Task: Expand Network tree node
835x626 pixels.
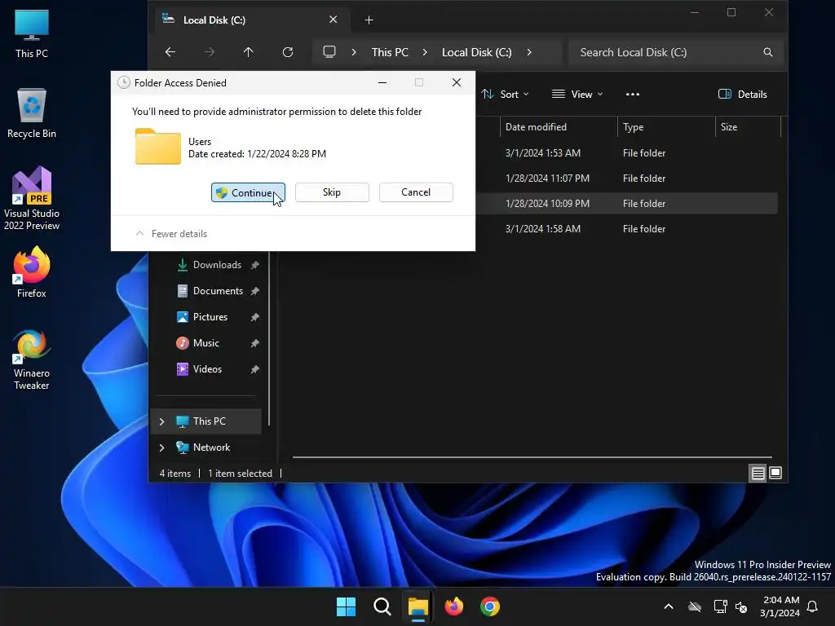Action: click(162, 447)
